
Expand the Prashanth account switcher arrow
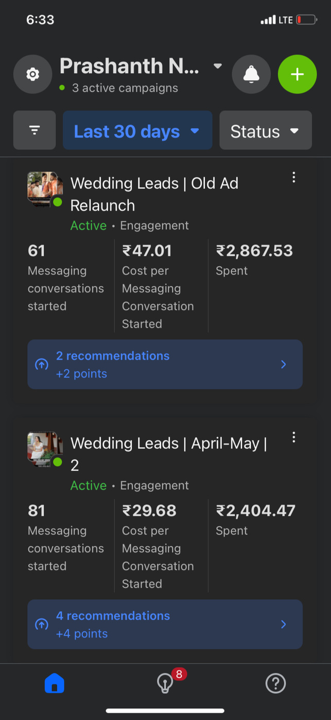pyautogui.click(x=218, y=66)
